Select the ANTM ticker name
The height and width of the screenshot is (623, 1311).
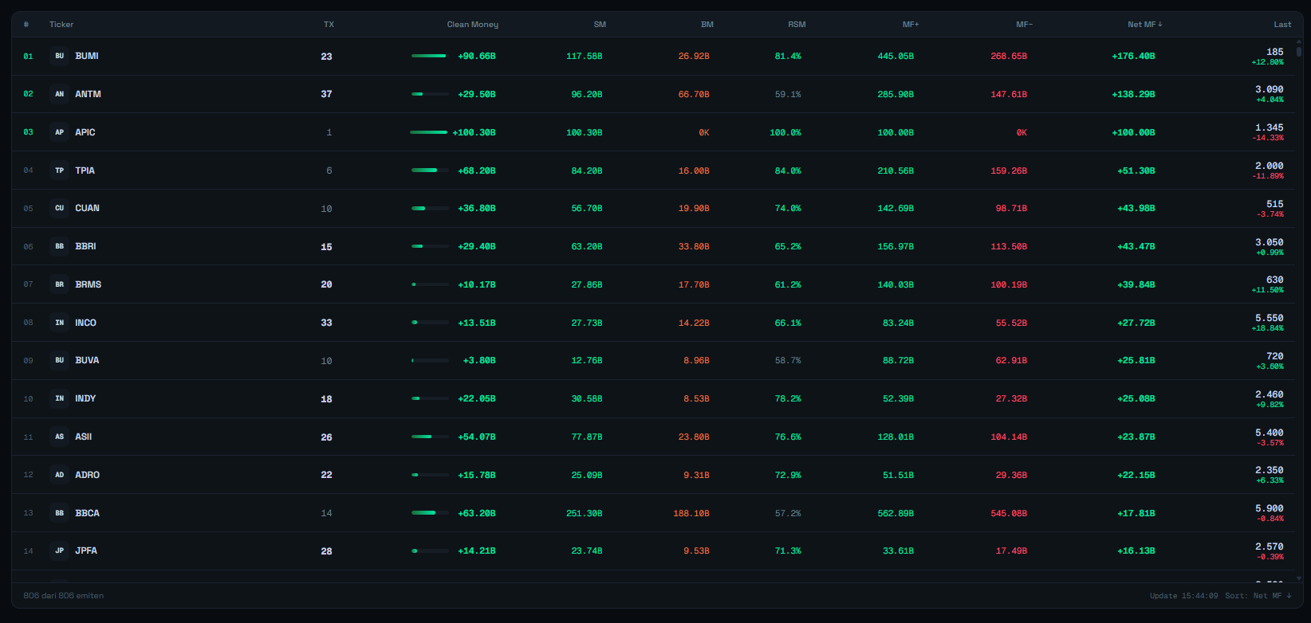pyautogui.click(x=88, y=94)
